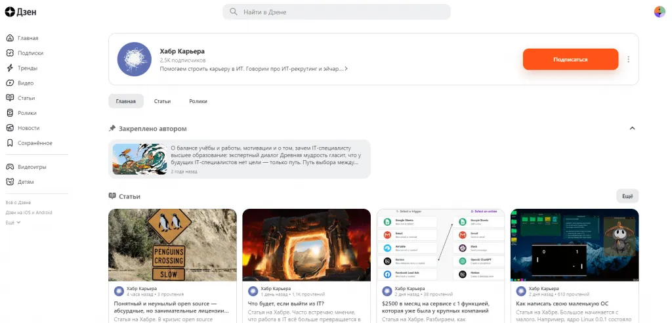Switch to Главная channel tab
672x323 pixels.
click(125, 101)
